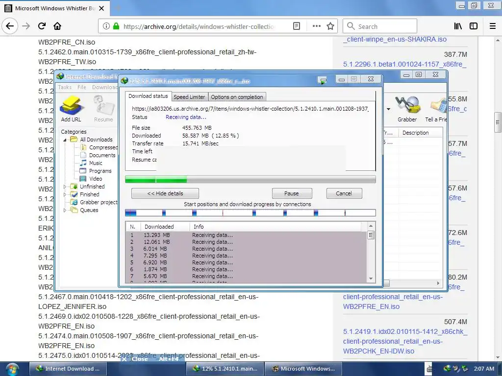Select Video category in IDM
This screenshot has height=376, width=502.
(x=91, y=179)
